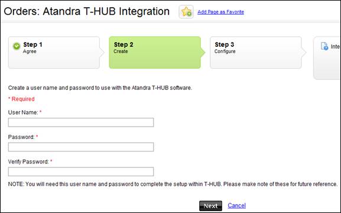Click the Cancel link
The image size is (341, 213).
[x=236, y=205]
